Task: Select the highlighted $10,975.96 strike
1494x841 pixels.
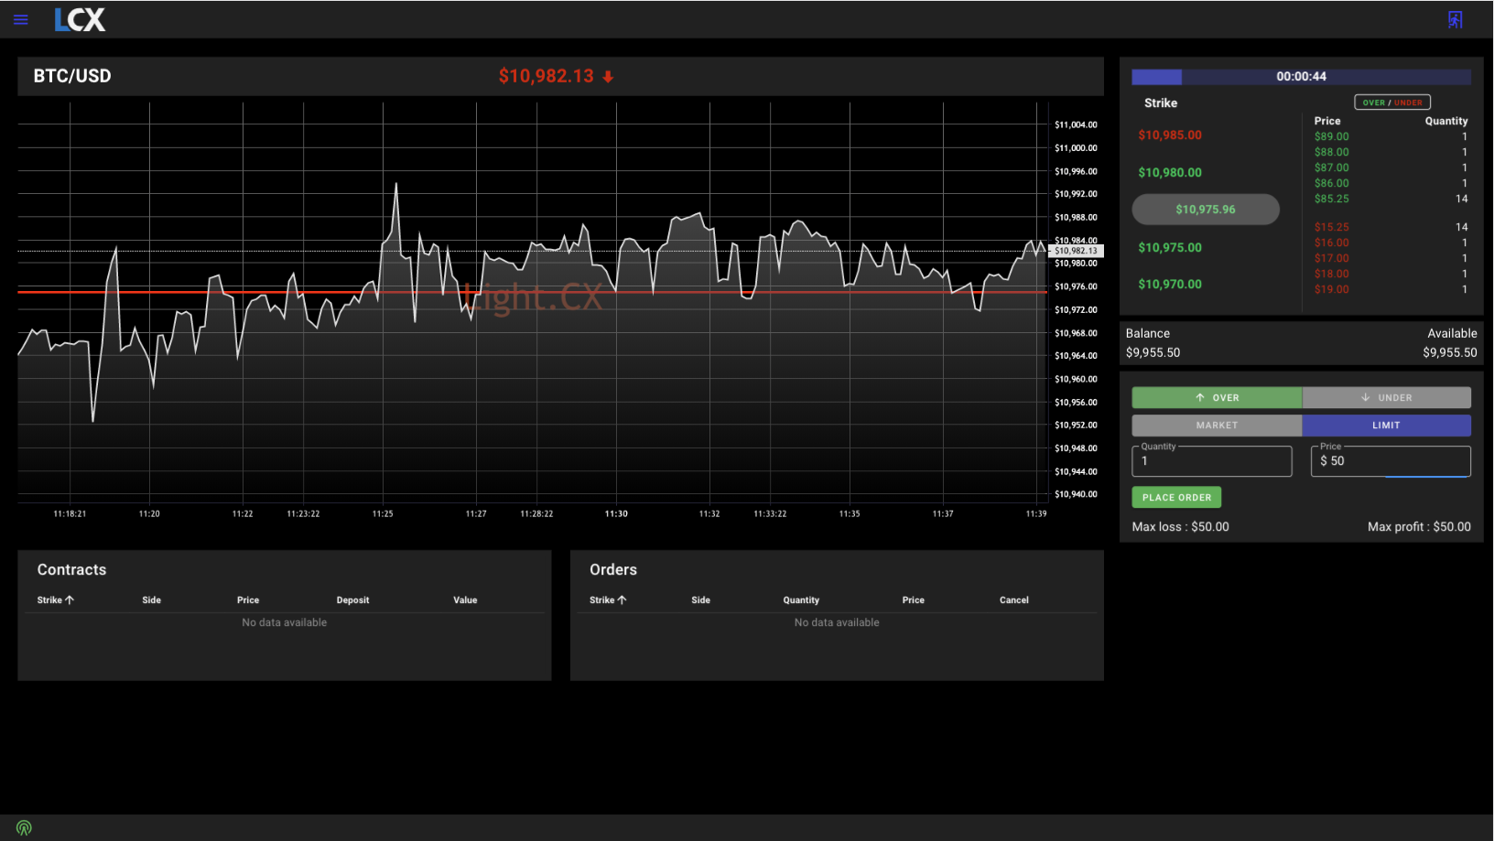Action: 1206,210
